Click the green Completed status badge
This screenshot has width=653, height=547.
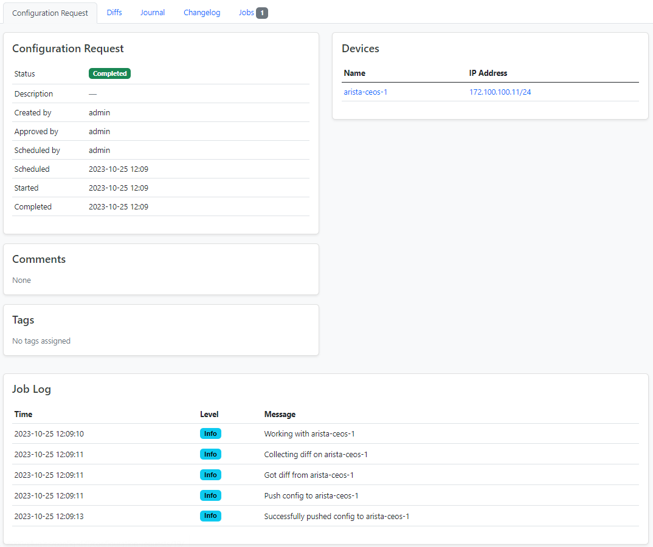click(x=109, y=73)
